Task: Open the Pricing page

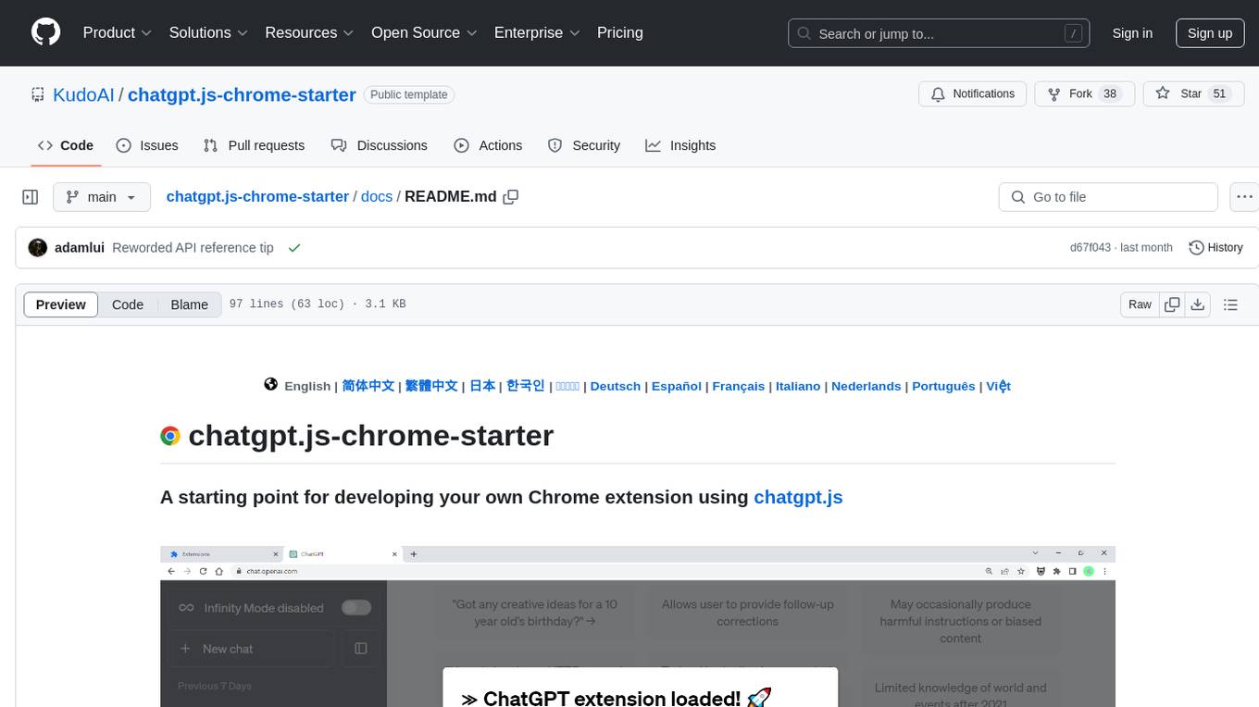Action: [x=620, y=32]
